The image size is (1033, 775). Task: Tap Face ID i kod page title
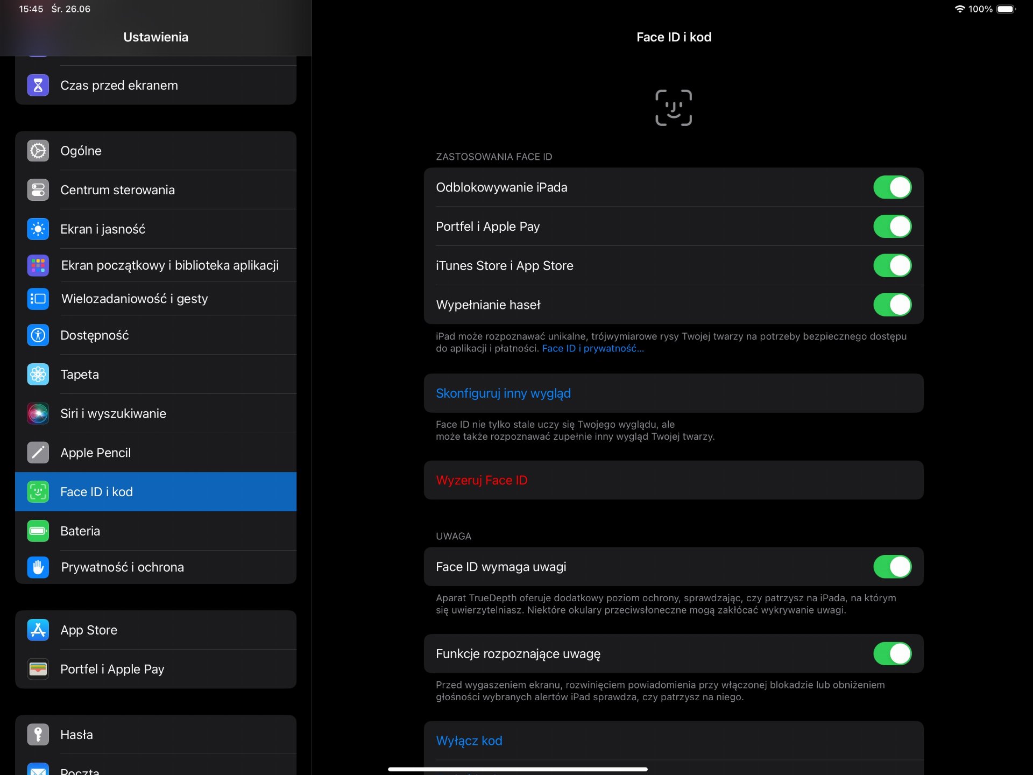(674, 37)
